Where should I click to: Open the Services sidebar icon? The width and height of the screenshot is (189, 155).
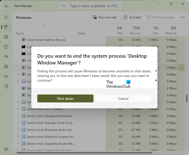point(6,86)
